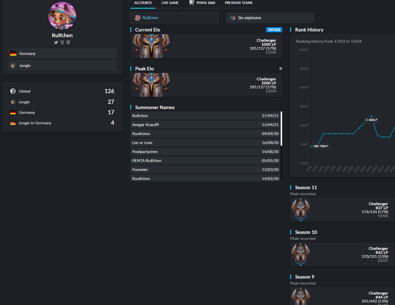Viewport: 395px width, 305px height.
Task: Click the Germany row in the profile card
Action: [x=62, y=54]
